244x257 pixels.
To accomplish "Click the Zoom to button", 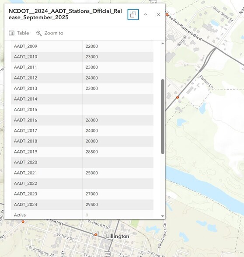I will [x=50, y=33].
